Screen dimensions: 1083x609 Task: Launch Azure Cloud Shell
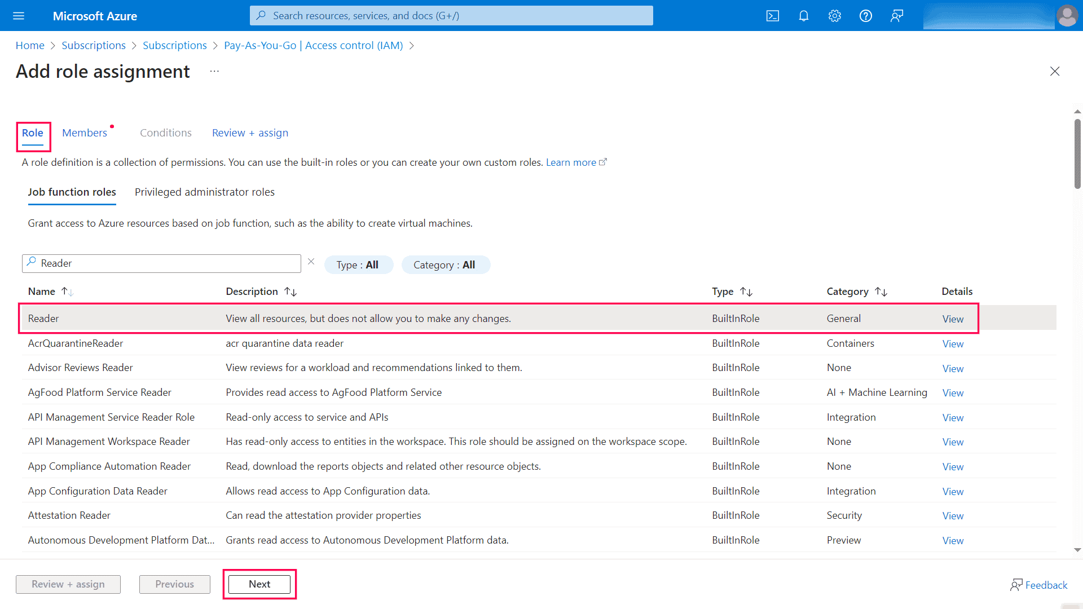(772, 15)
